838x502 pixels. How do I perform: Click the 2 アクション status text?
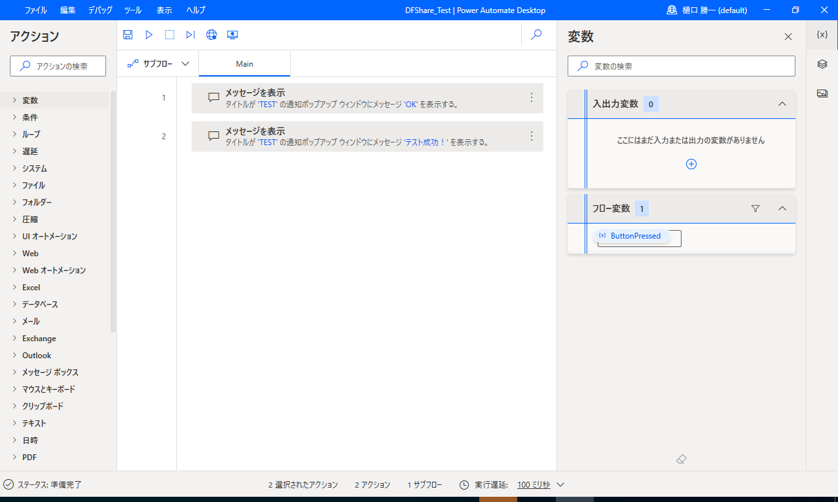372,485
